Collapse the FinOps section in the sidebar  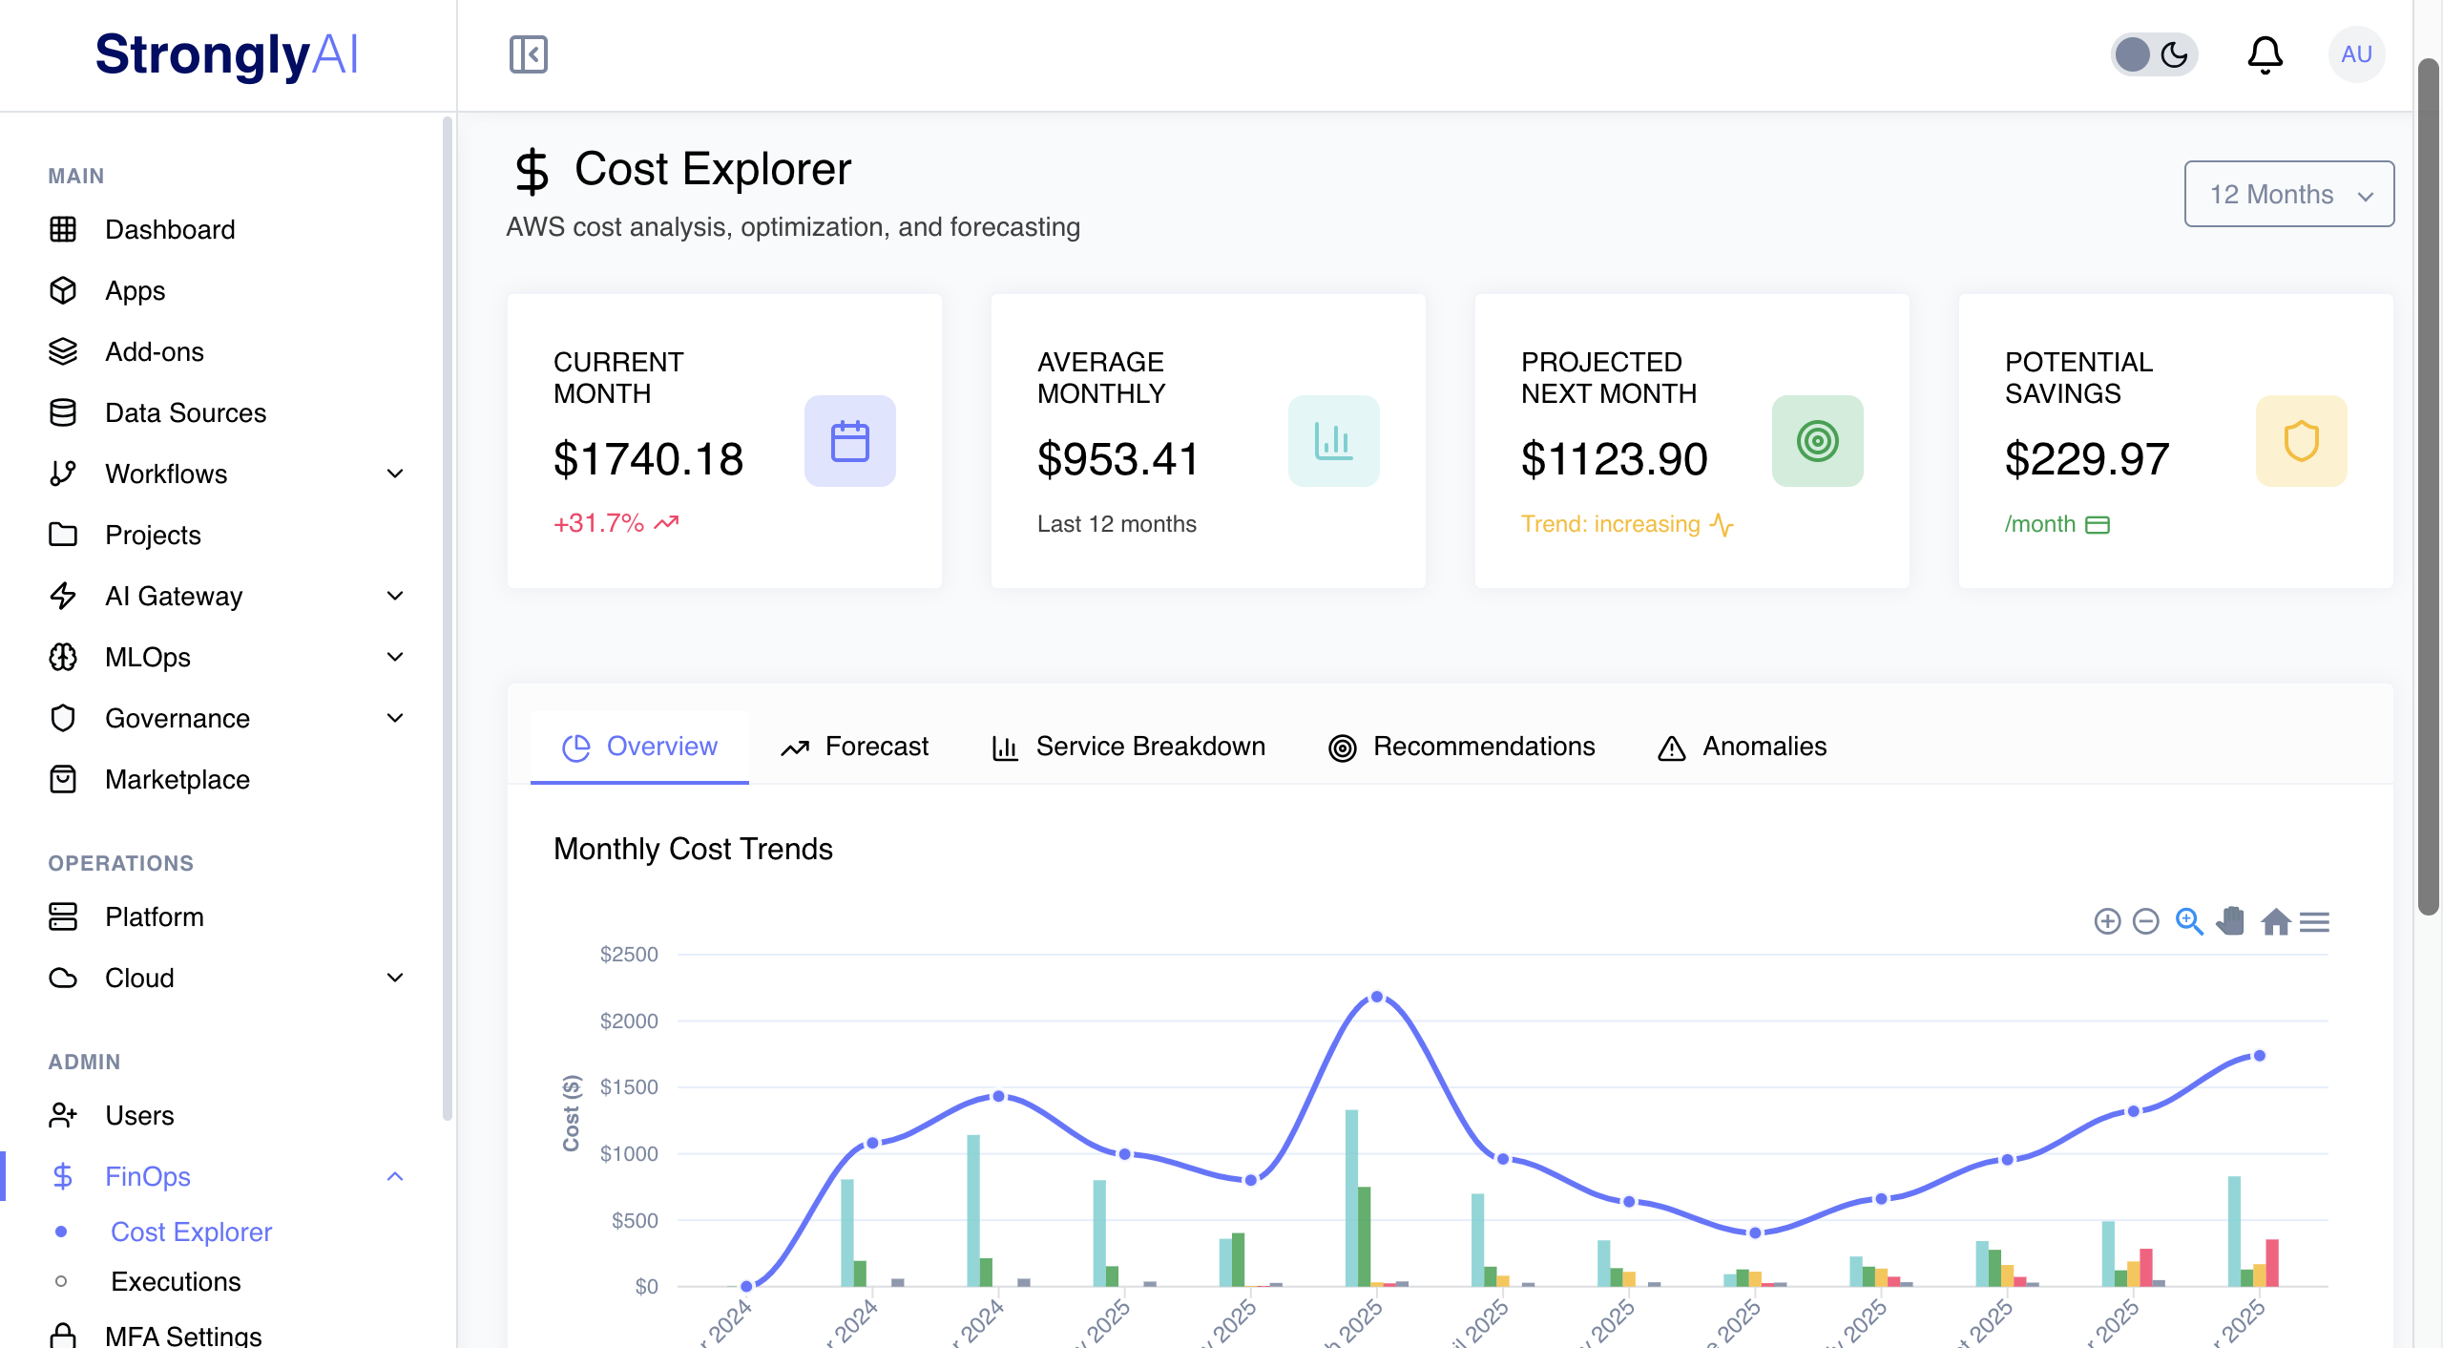395,1176
